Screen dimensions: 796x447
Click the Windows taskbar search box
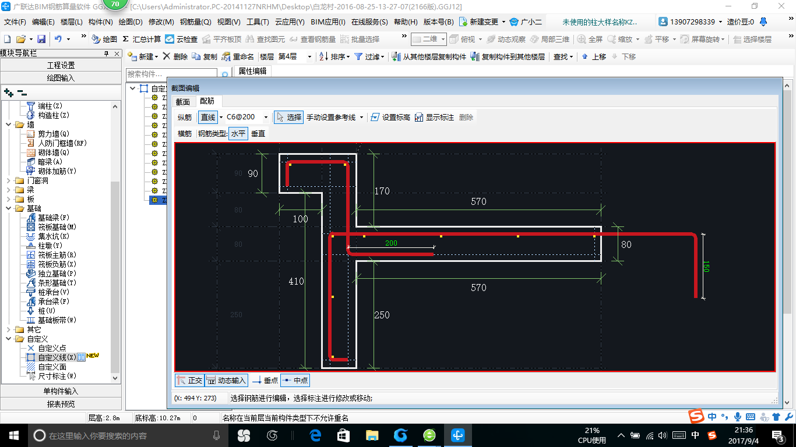pyautogui.click(x=128, y=435)
